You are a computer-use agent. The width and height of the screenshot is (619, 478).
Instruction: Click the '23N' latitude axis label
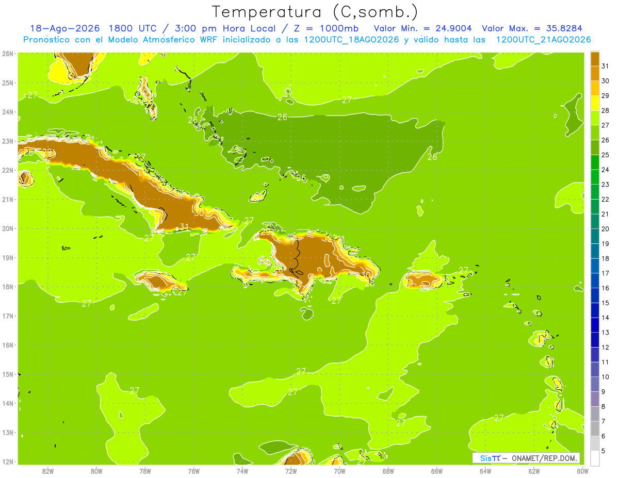(8, 141)
